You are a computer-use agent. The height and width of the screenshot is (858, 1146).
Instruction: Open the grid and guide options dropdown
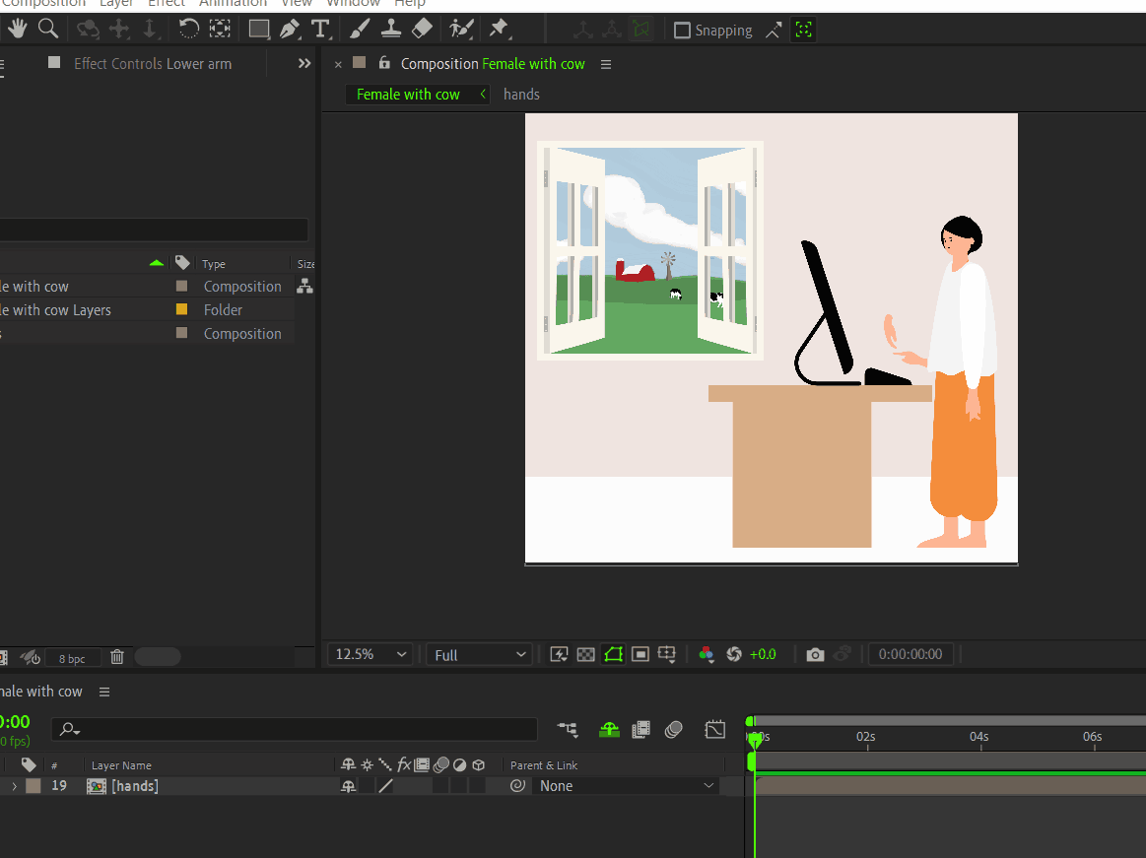(666, 654)
